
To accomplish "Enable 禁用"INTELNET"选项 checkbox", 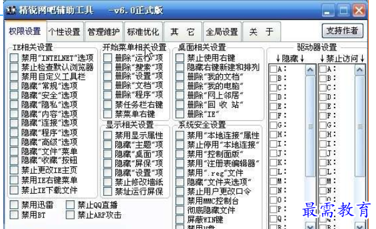I will 14,58.
